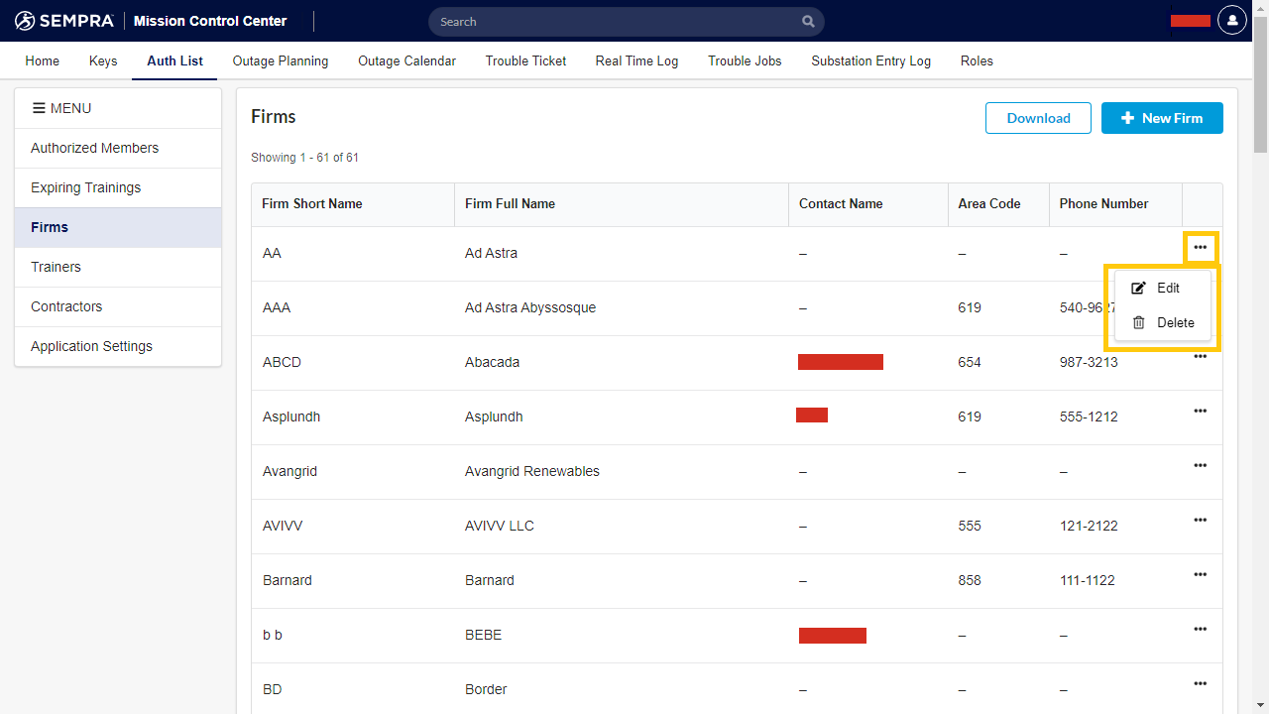The image size is (1269, 714).
Task: Open the three-dot menu for Asplundh row
Action: 1200,411
